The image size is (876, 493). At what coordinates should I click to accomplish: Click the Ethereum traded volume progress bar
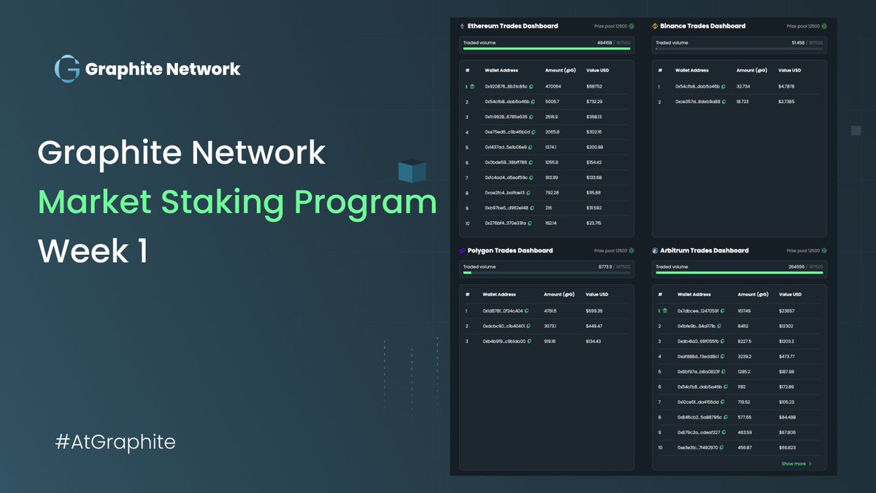[546, 49]
